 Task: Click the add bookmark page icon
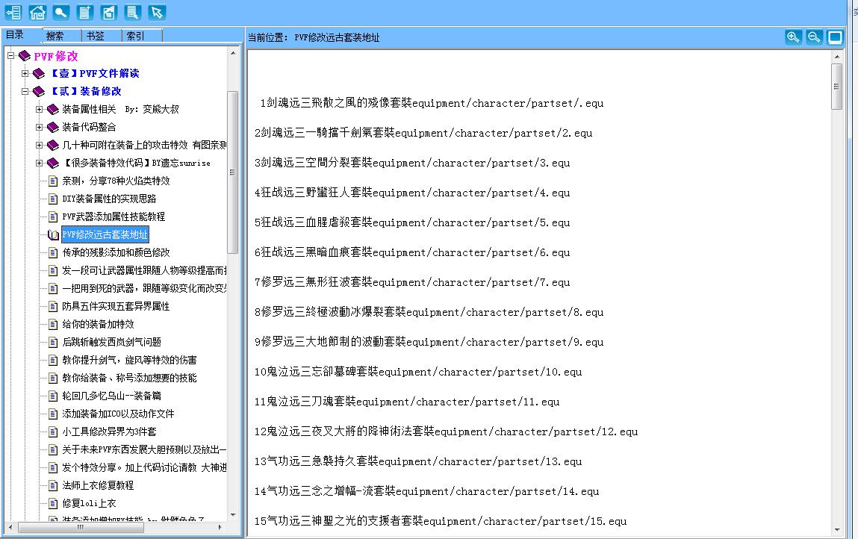coord(85,12)
